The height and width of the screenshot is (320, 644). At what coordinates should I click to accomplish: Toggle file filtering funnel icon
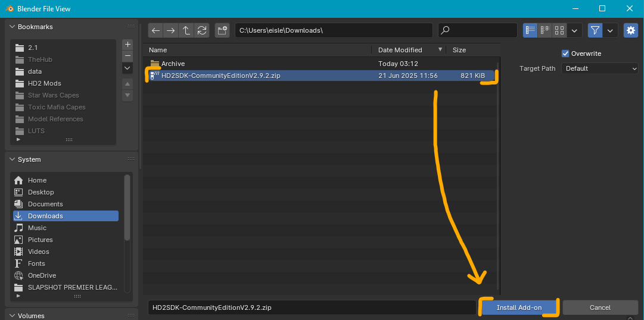595,30
